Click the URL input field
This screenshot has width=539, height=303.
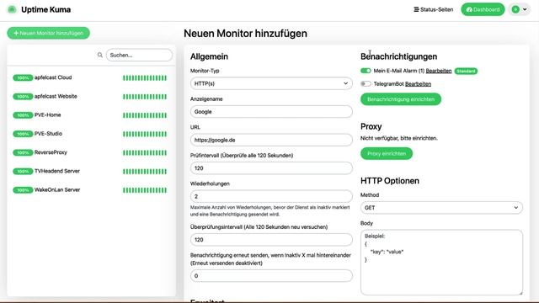click(271, 140)
